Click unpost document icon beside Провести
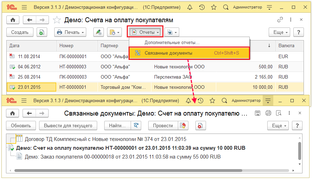Viewport: 312px width, 179px height. [183, 126]
